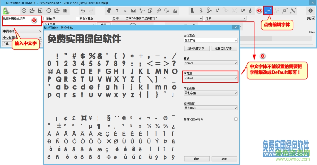Open the 样式 Normal style dropdown

tap(211, 63)
